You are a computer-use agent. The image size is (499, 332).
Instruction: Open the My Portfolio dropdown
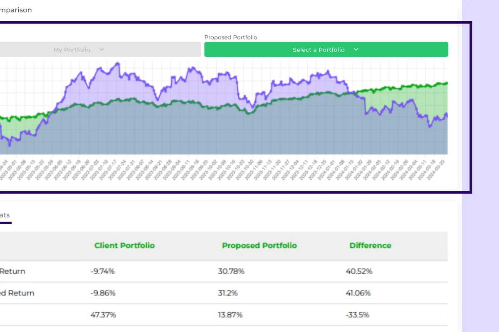(72, 50)
